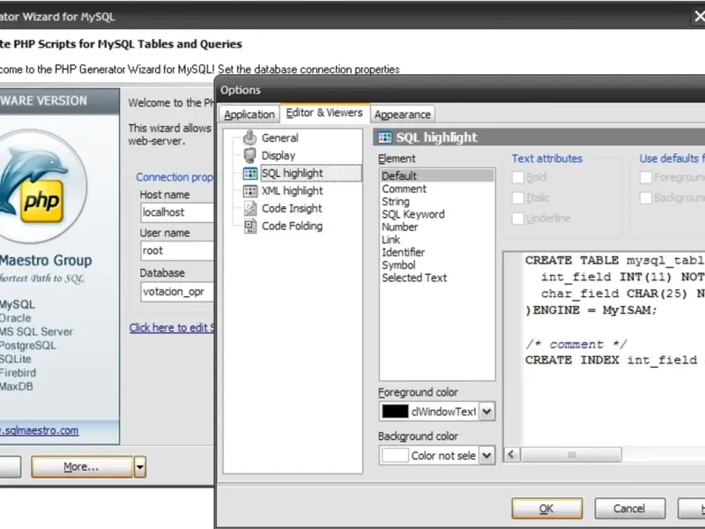Switch to the Editor & Viewers tab
The image size is (705, 529).
pos(324,113)
